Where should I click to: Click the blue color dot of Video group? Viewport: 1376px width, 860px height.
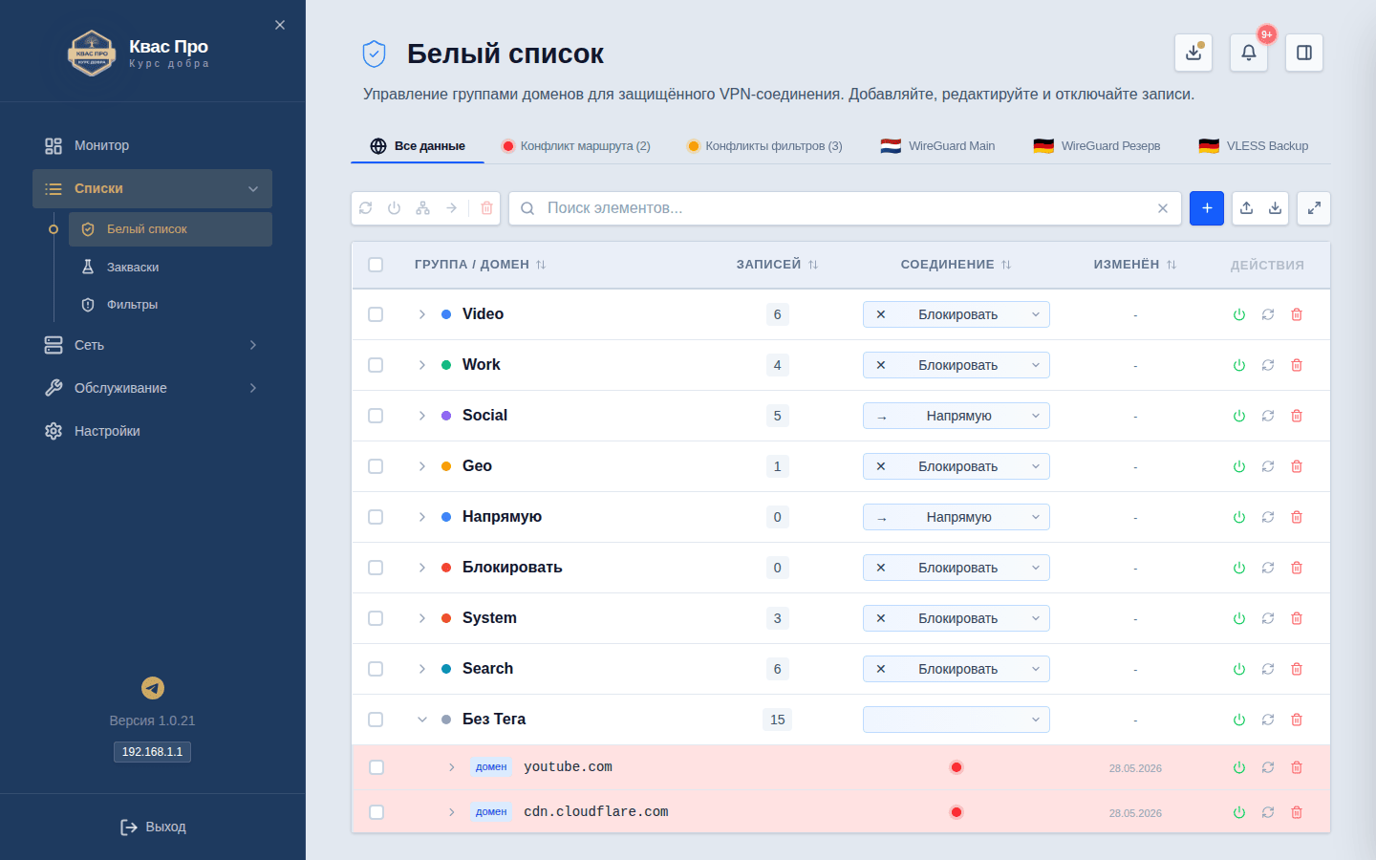(x=446, y=314)
